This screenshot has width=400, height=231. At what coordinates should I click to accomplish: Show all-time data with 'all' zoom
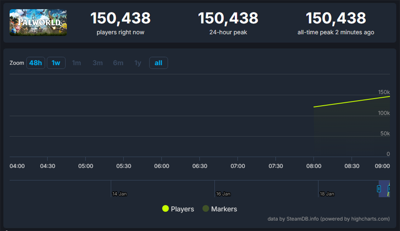(158, 63)
